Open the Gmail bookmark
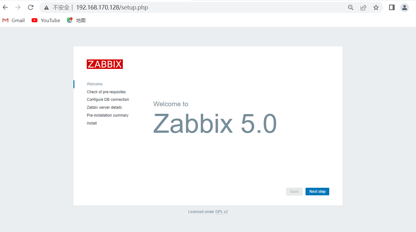 click(13, 20)
